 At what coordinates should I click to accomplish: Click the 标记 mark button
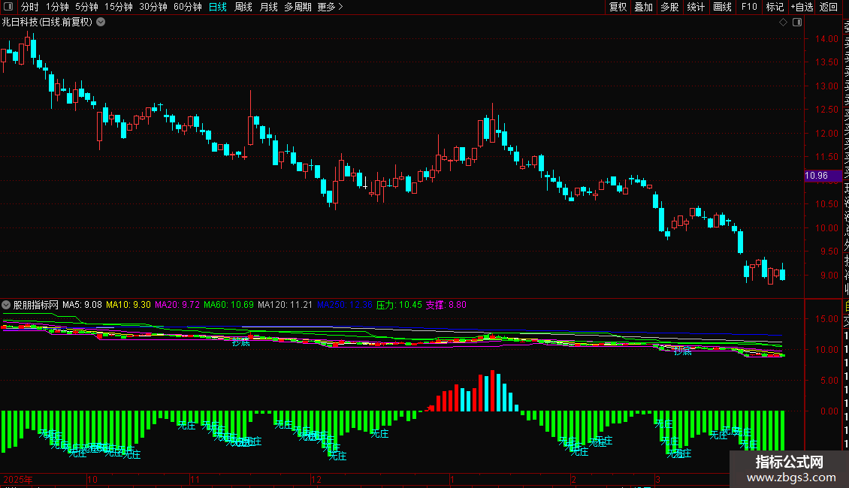click(775, 7)
